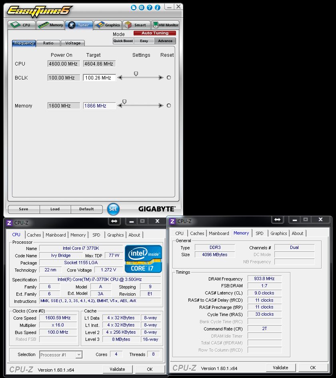
Task: Click the Z icon in right CPU-Z title bar
Action: tap(172, 221)
